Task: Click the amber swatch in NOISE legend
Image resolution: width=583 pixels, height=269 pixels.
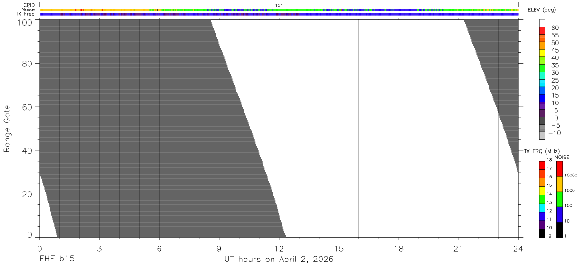Action: point(559,184)
